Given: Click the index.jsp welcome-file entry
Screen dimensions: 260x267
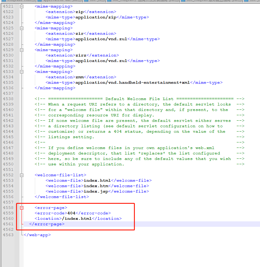Looking at the screenshot, I should pos(95,191).
